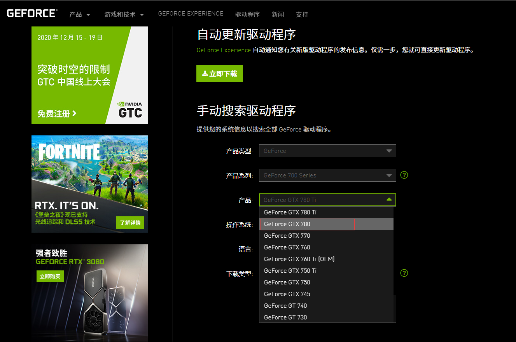This screenshot has width=516, height=342.
Task: Open the 驱动程序 nav tab
Action: point(247,14)
